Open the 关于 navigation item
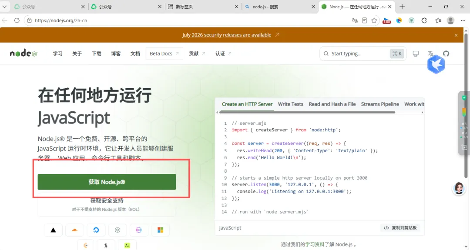Image resolution: width=470 pixels, height=250 pixels. coord(77,53)
